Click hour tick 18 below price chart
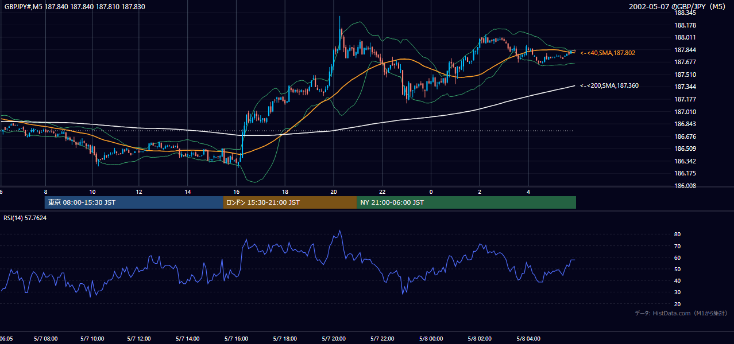 [x=285, y=191]
